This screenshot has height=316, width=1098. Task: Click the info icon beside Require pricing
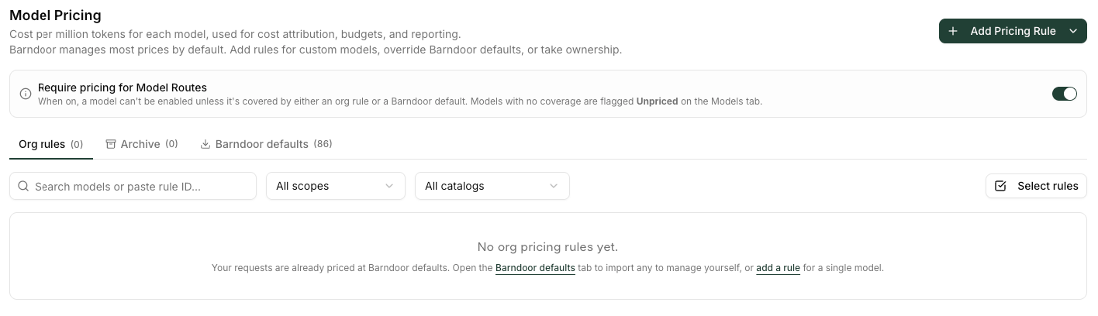click(26, 94)
